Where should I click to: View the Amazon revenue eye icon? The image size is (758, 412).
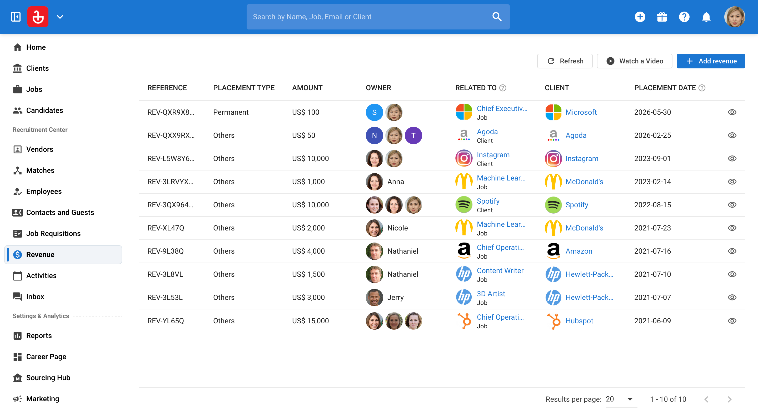pos(732,251)
